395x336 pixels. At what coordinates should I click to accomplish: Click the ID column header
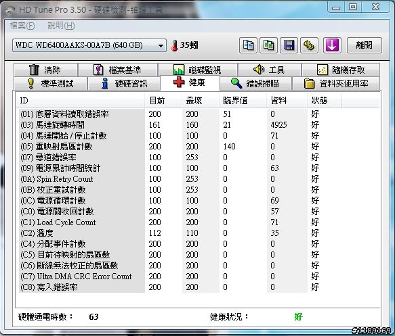pos(80,101)
